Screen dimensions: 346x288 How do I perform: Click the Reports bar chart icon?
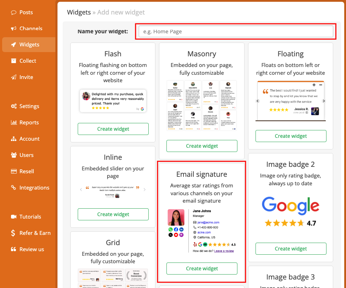14,123
